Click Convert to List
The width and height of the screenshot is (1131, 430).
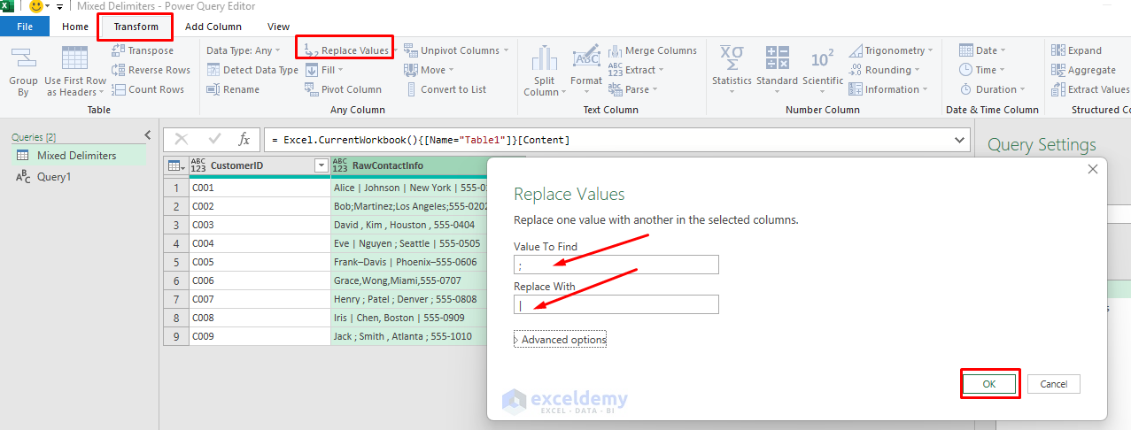click(445, 89)
